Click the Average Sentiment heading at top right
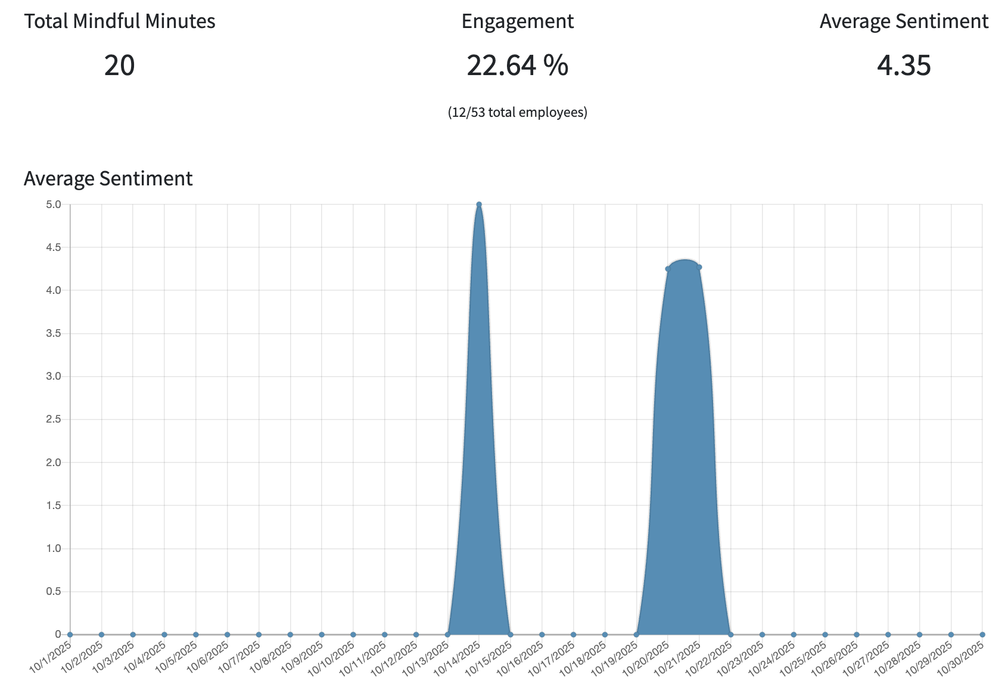Image resolution: width=1008 pixels, height=695 pixels. (904, 21)
